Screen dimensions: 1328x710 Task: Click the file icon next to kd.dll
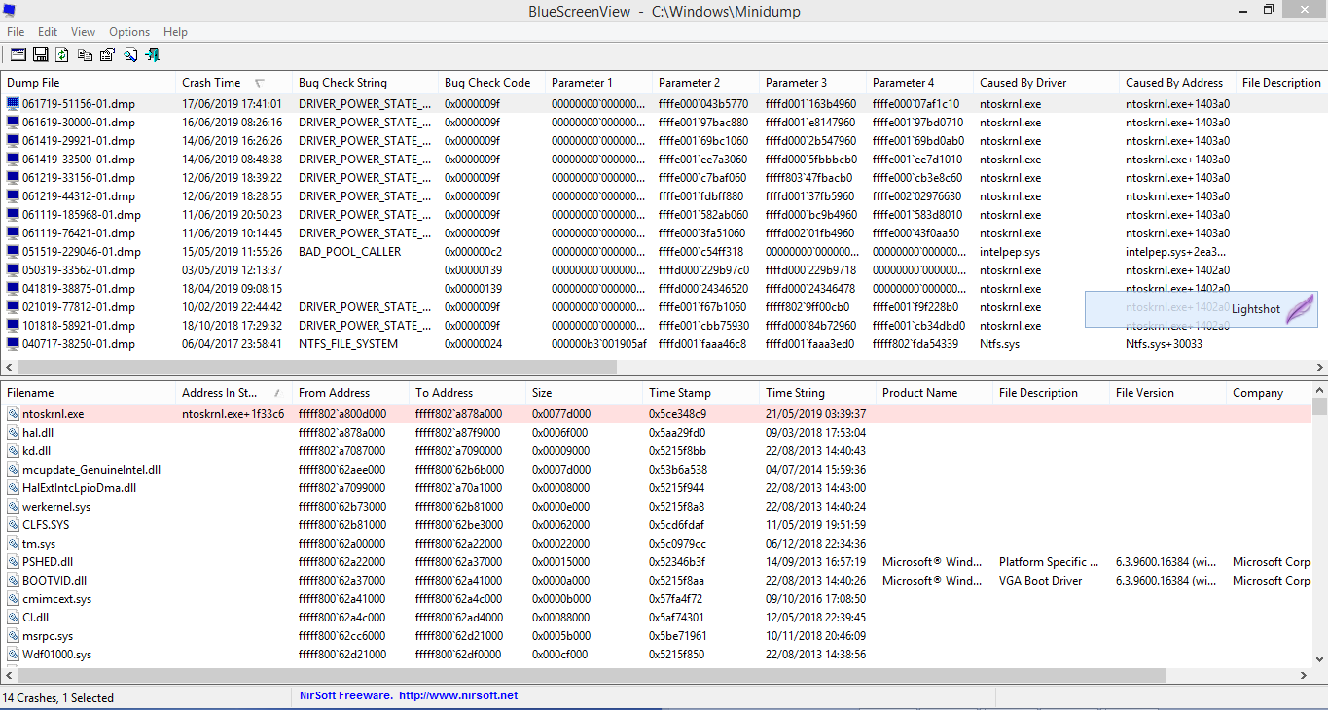(13, 451)
